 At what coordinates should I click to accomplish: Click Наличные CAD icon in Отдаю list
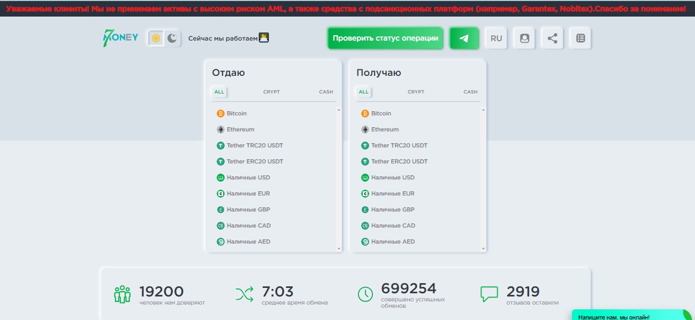pyautogui.click(x=220, y=225)
